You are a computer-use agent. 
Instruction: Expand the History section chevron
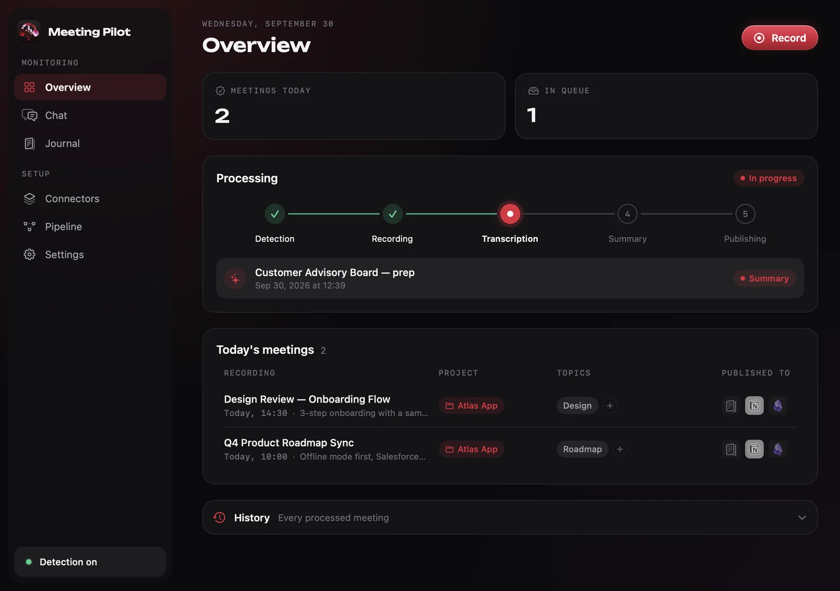(802, 518)
